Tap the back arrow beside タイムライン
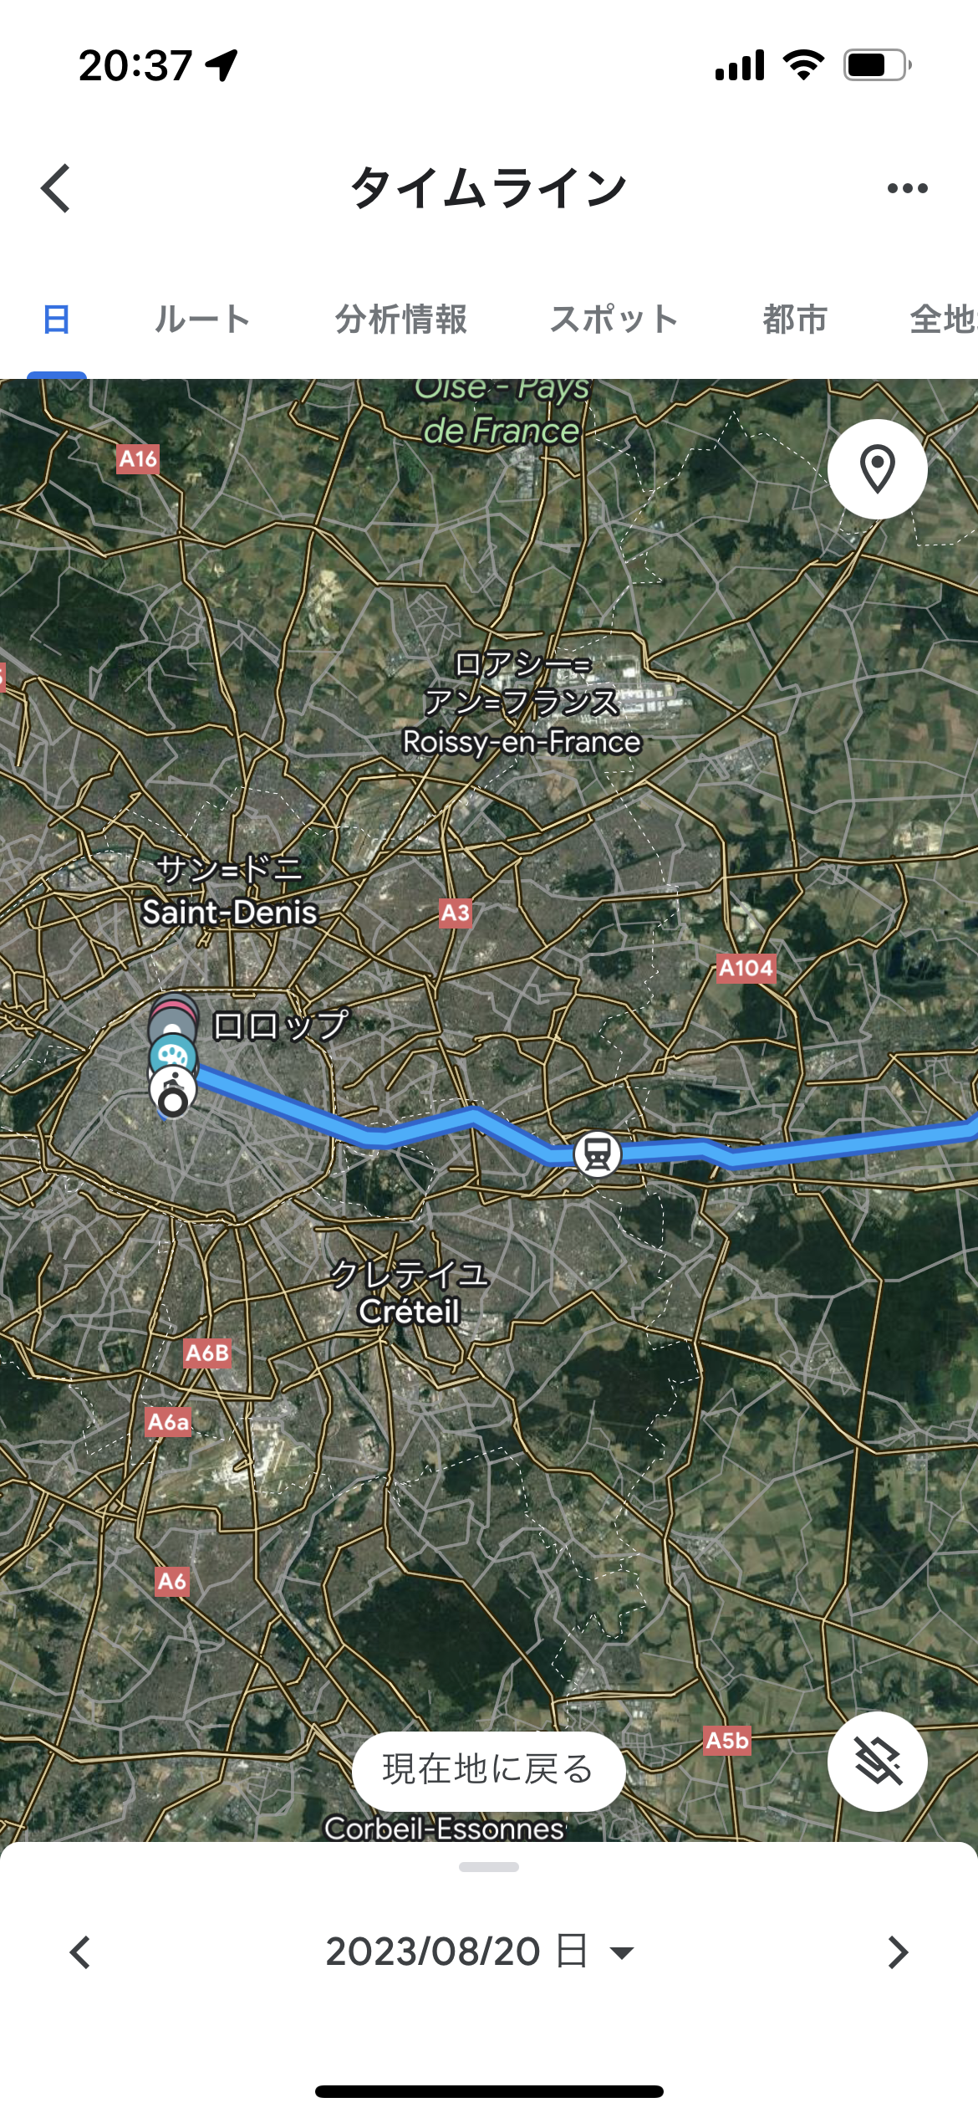 tap(56, 188)
